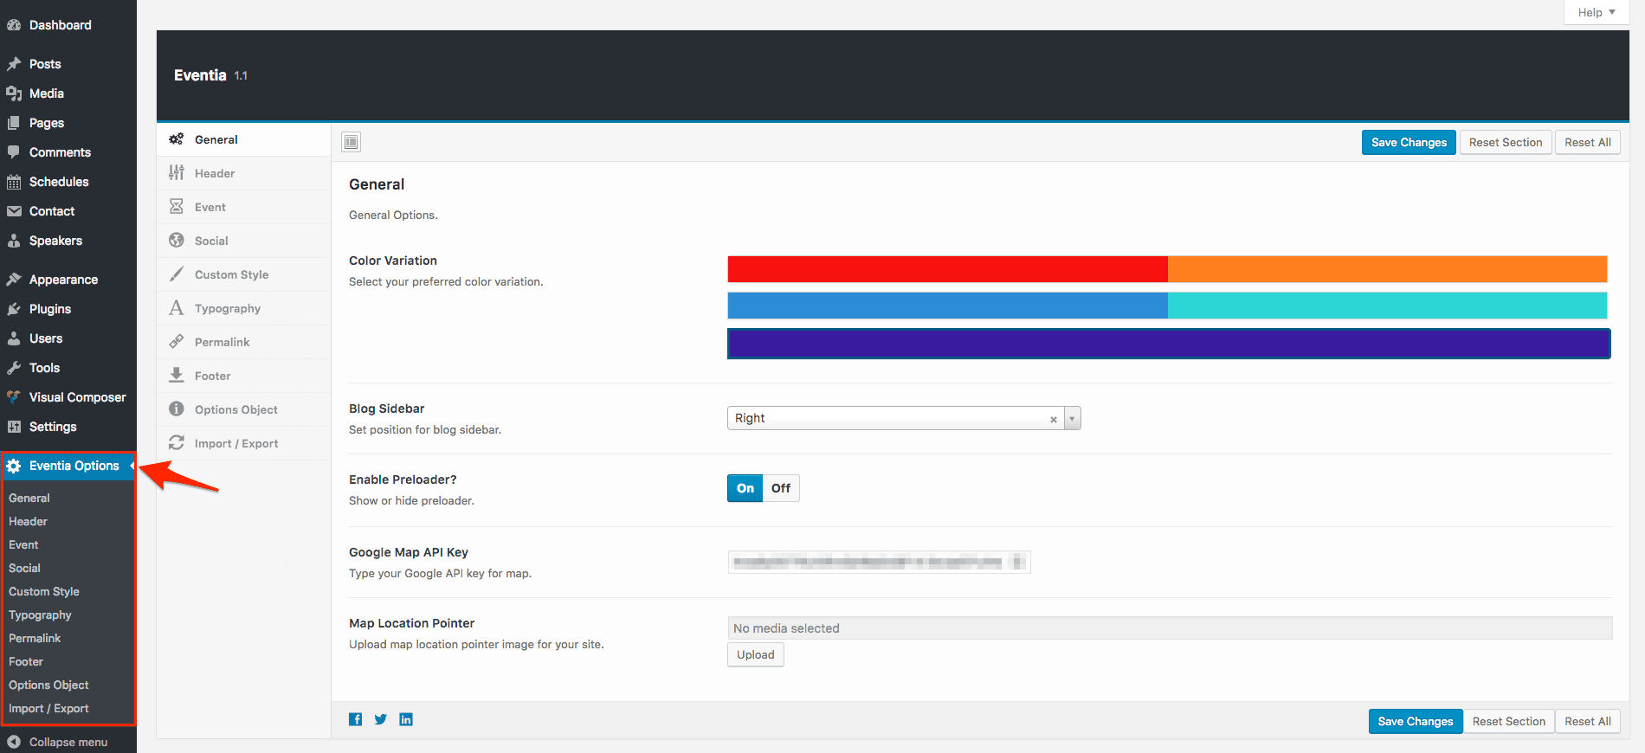Click the Google Map API Key field
The height and width of the screenshot is (753, 1645).
coord(878,563)
